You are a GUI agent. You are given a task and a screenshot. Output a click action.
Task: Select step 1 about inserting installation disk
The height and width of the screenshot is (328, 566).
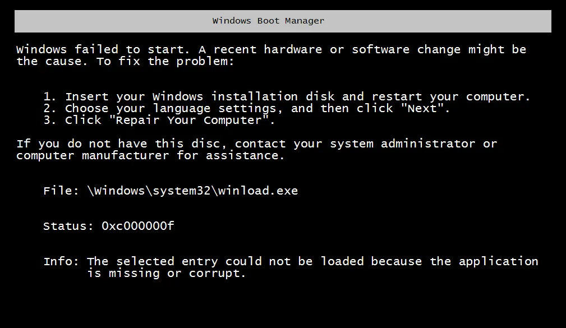tap(286, 96)
